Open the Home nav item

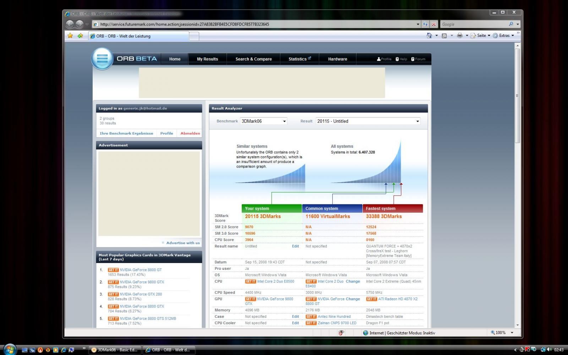pos(175,59)
